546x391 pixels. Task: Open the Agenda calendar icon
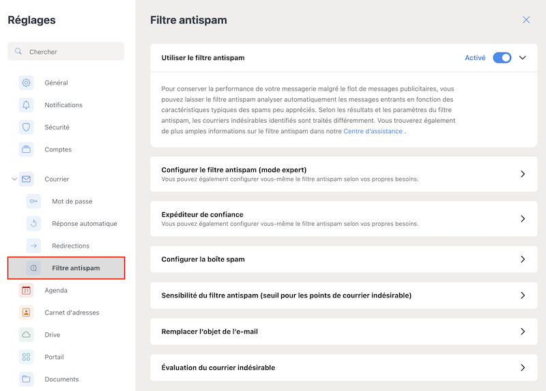pyautogui.click(x=26, y=291)
